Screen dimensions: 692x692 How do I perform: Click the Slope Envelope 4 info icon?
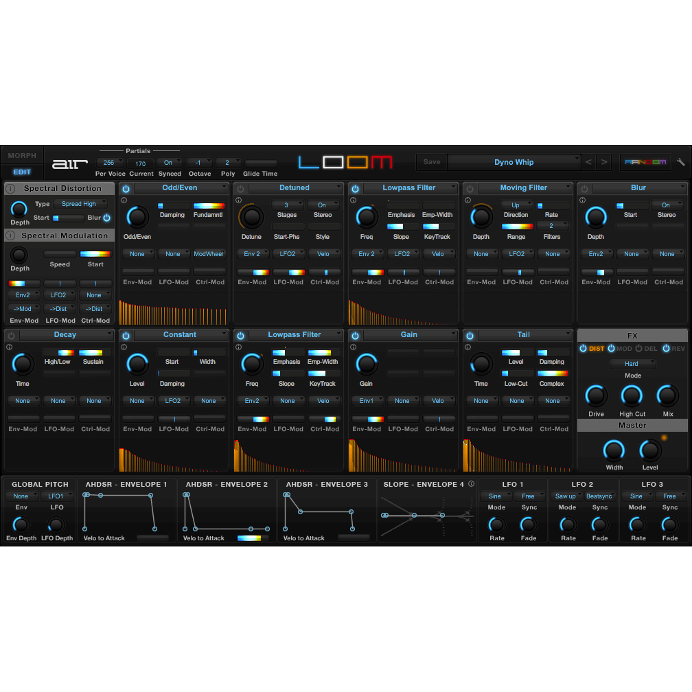pyautogui.click(x=471, y=484)
